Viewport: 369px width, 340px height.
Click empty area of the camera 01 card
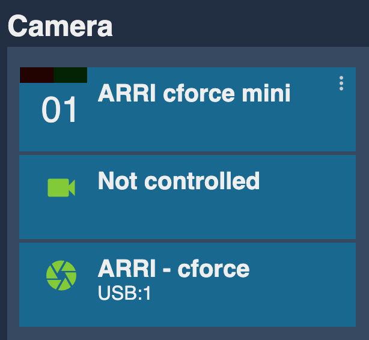coord(212,132)
